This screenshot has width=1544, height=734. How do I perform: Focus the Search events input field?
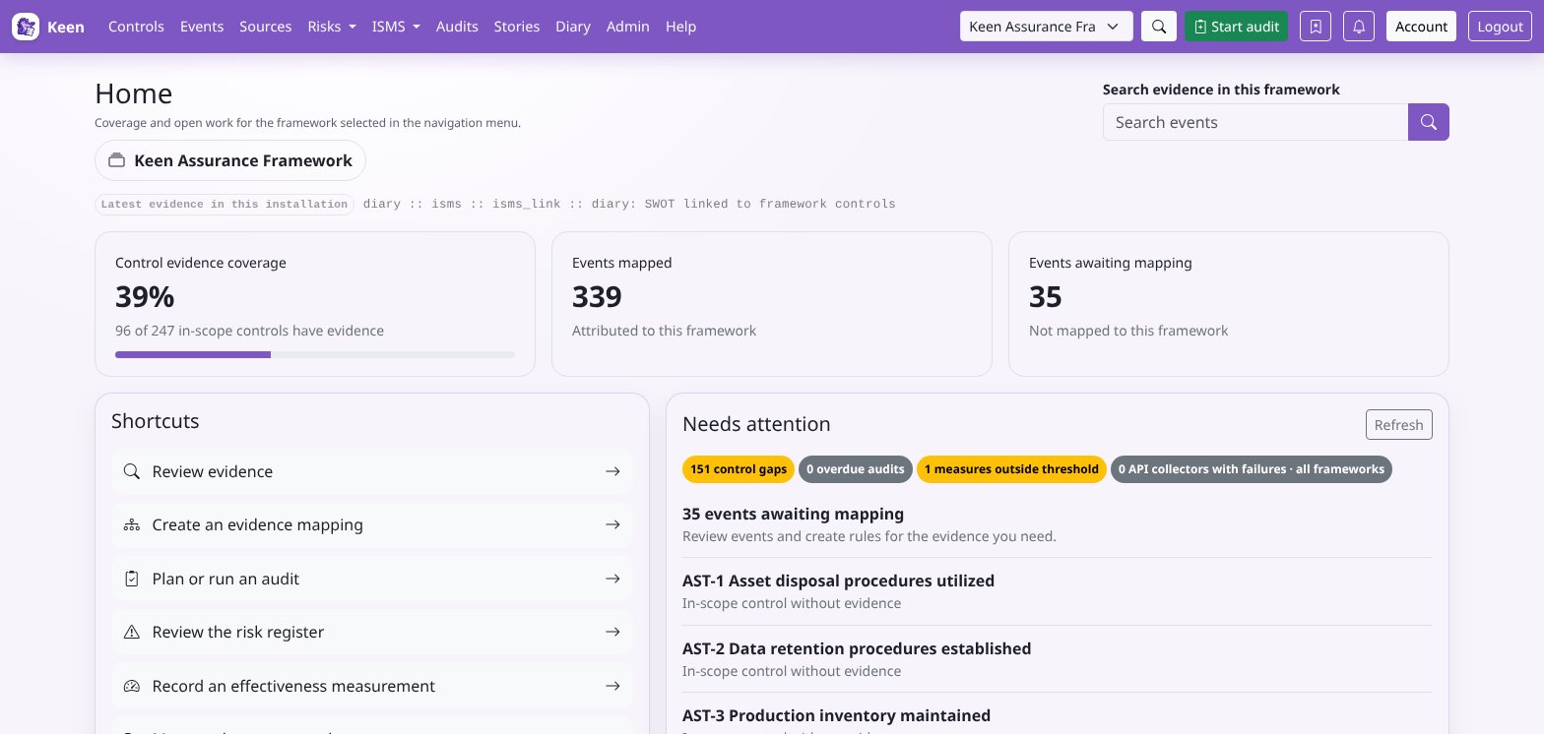(x=1255, y=122)
